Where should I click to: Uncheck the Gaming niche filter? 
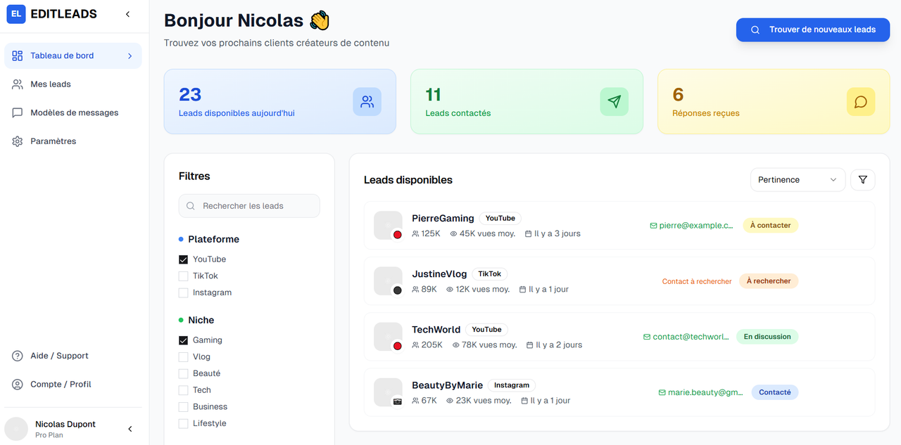(183, 340)
